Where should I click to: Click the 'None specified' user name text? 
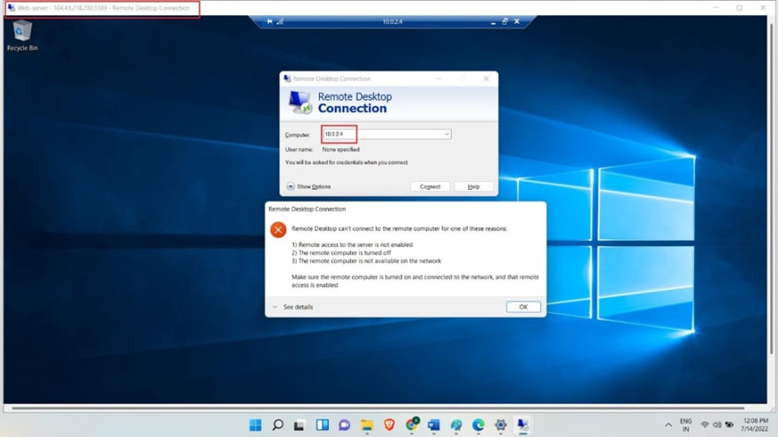coord(341,149)
